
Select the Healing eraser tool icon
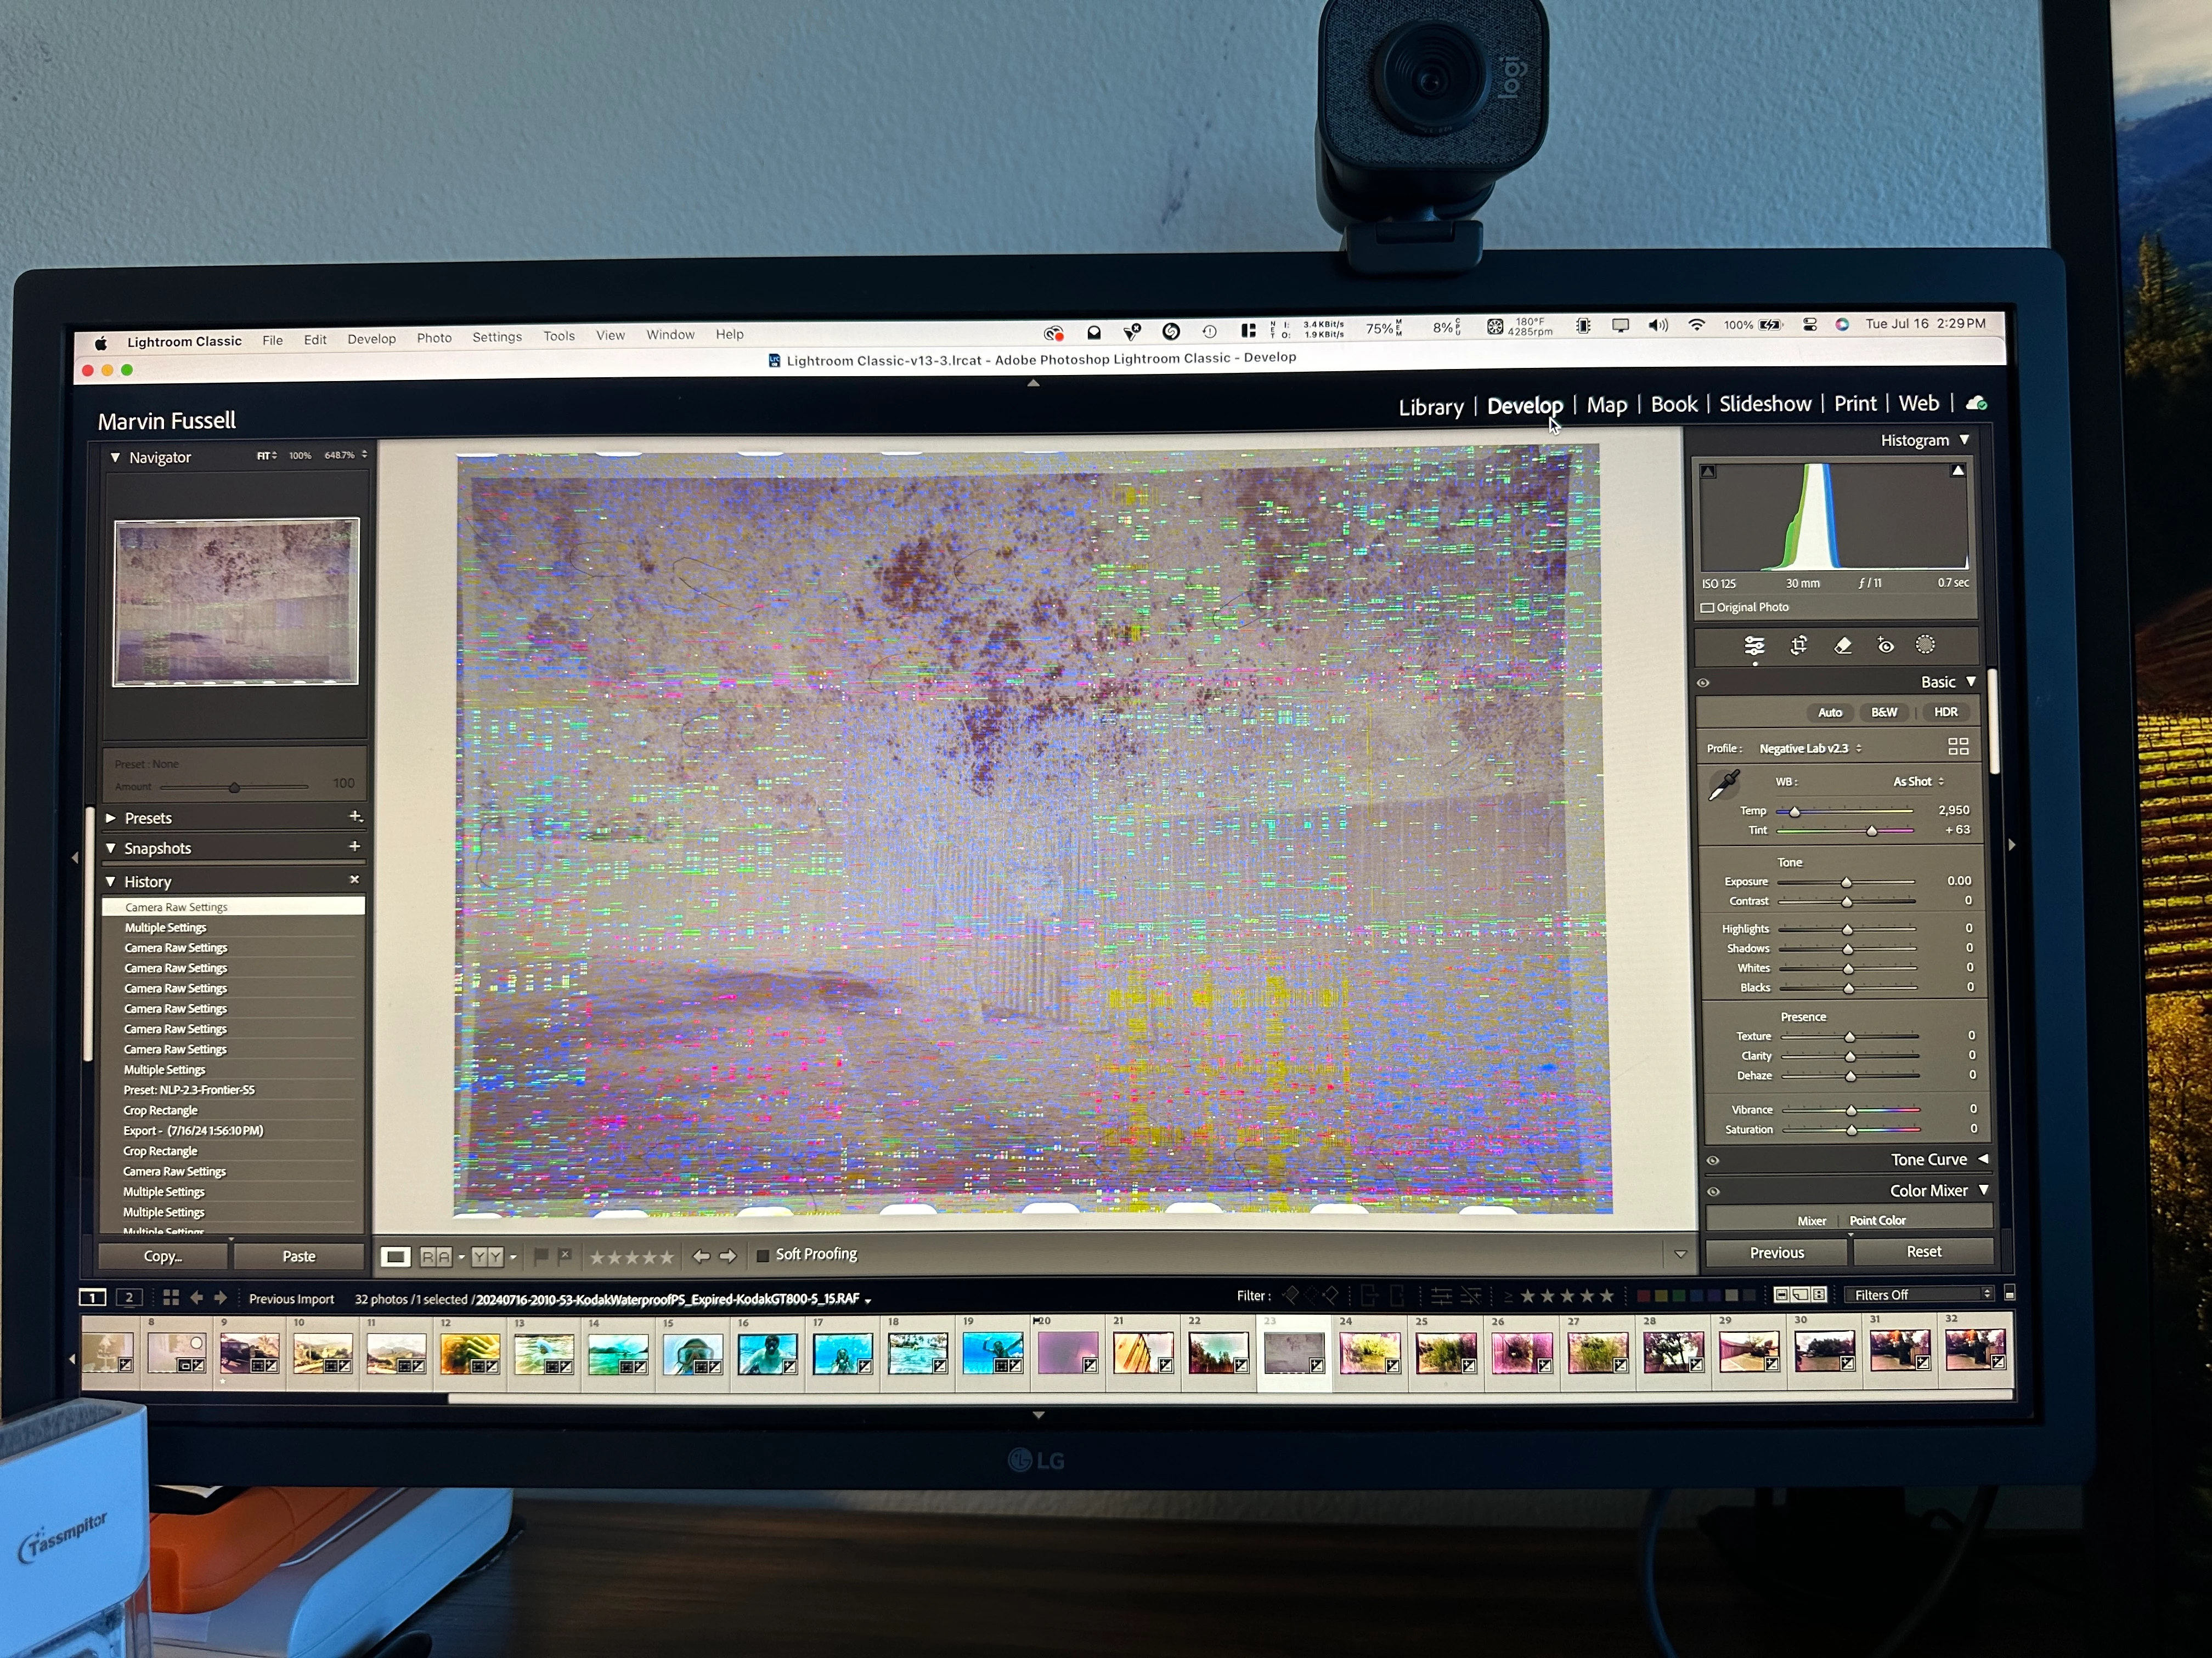1843,646
